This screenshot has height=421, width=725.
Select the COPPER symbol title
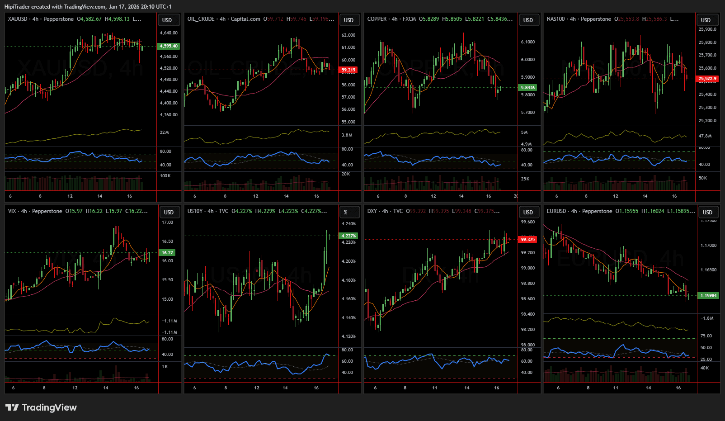377,19
